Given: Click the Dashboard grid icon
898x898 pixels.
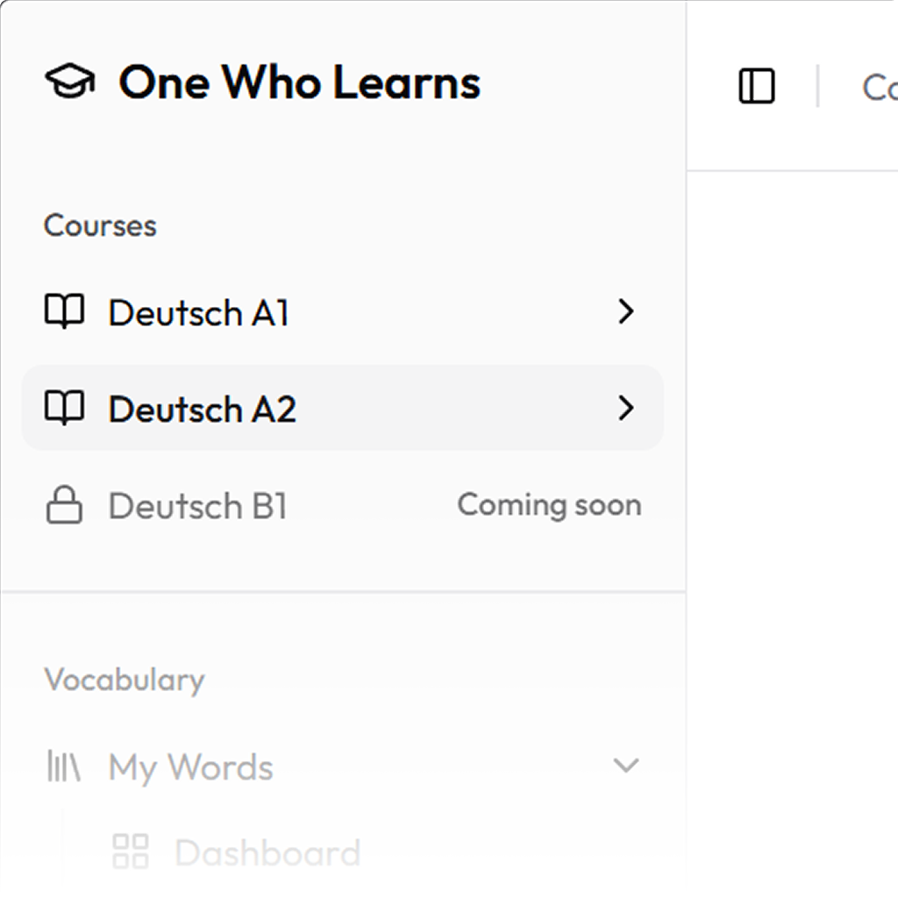Looking at the screenshot, I should (131, 852).
